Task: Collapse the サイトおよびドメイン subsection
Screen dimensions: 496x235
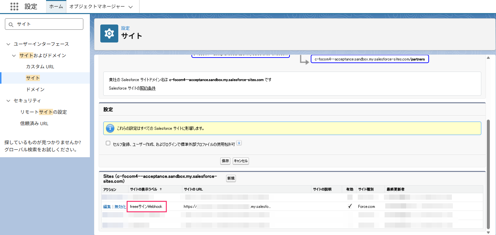Action: [14, 56]
